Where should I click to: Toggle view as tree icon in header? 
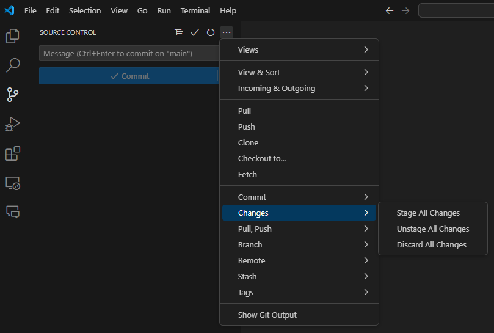[x=178, y=32]
